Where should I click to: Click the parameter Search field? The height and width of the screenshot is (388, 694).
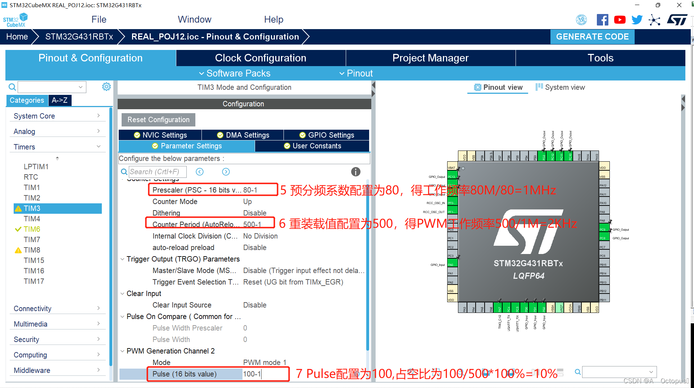tap(157, 172)
